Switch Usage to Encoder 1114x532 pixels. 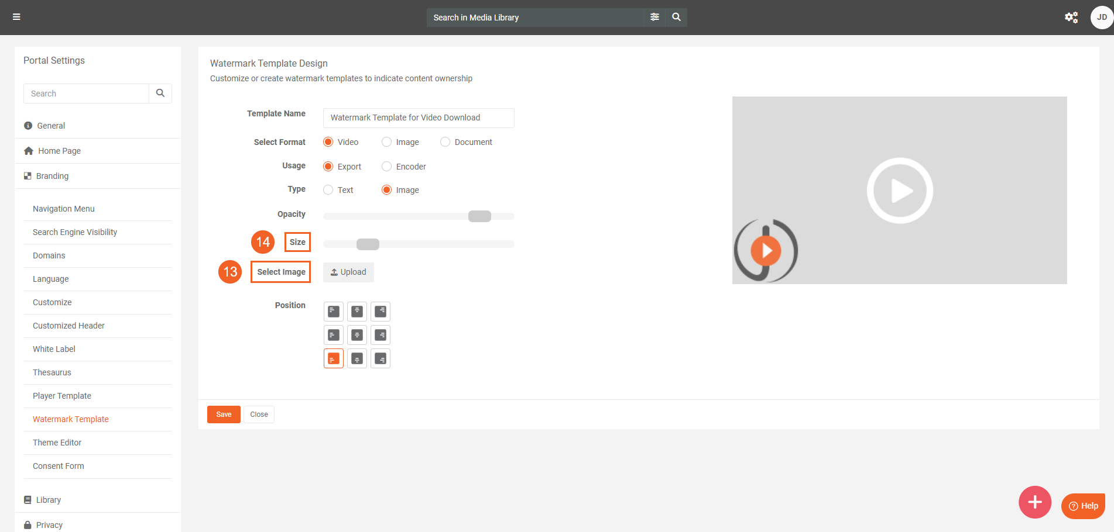coord(386,166)
